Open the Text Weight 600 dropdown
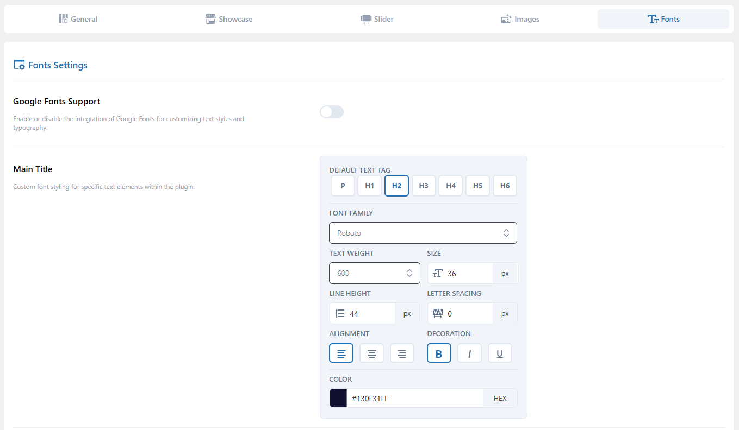 (375, 273)
